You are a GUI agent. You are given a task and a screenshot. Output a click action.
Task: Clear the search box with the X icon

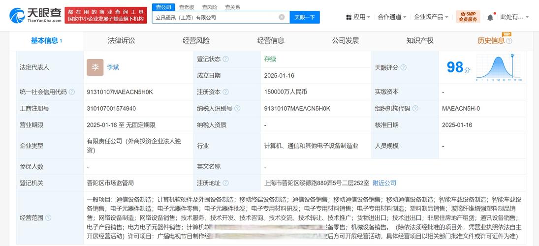282,17
